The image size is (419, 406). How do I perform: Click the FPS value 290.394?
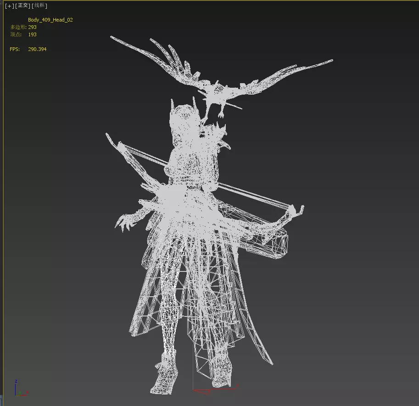tap(37, 49)
